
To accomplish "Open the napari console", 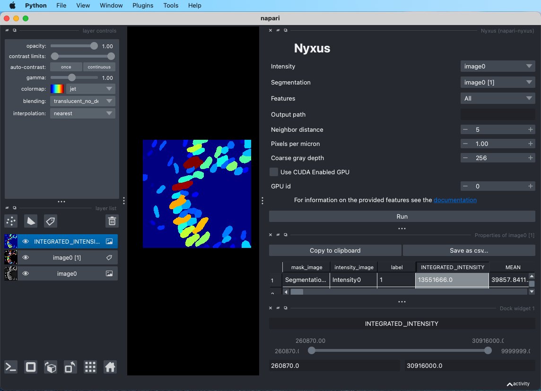I will pyautogui.click(x=11, y=367).
